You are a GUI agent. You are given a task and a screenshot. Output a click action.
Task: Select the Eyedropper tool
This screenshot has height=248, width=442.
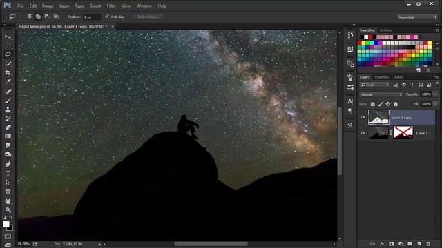coord(8,81)
